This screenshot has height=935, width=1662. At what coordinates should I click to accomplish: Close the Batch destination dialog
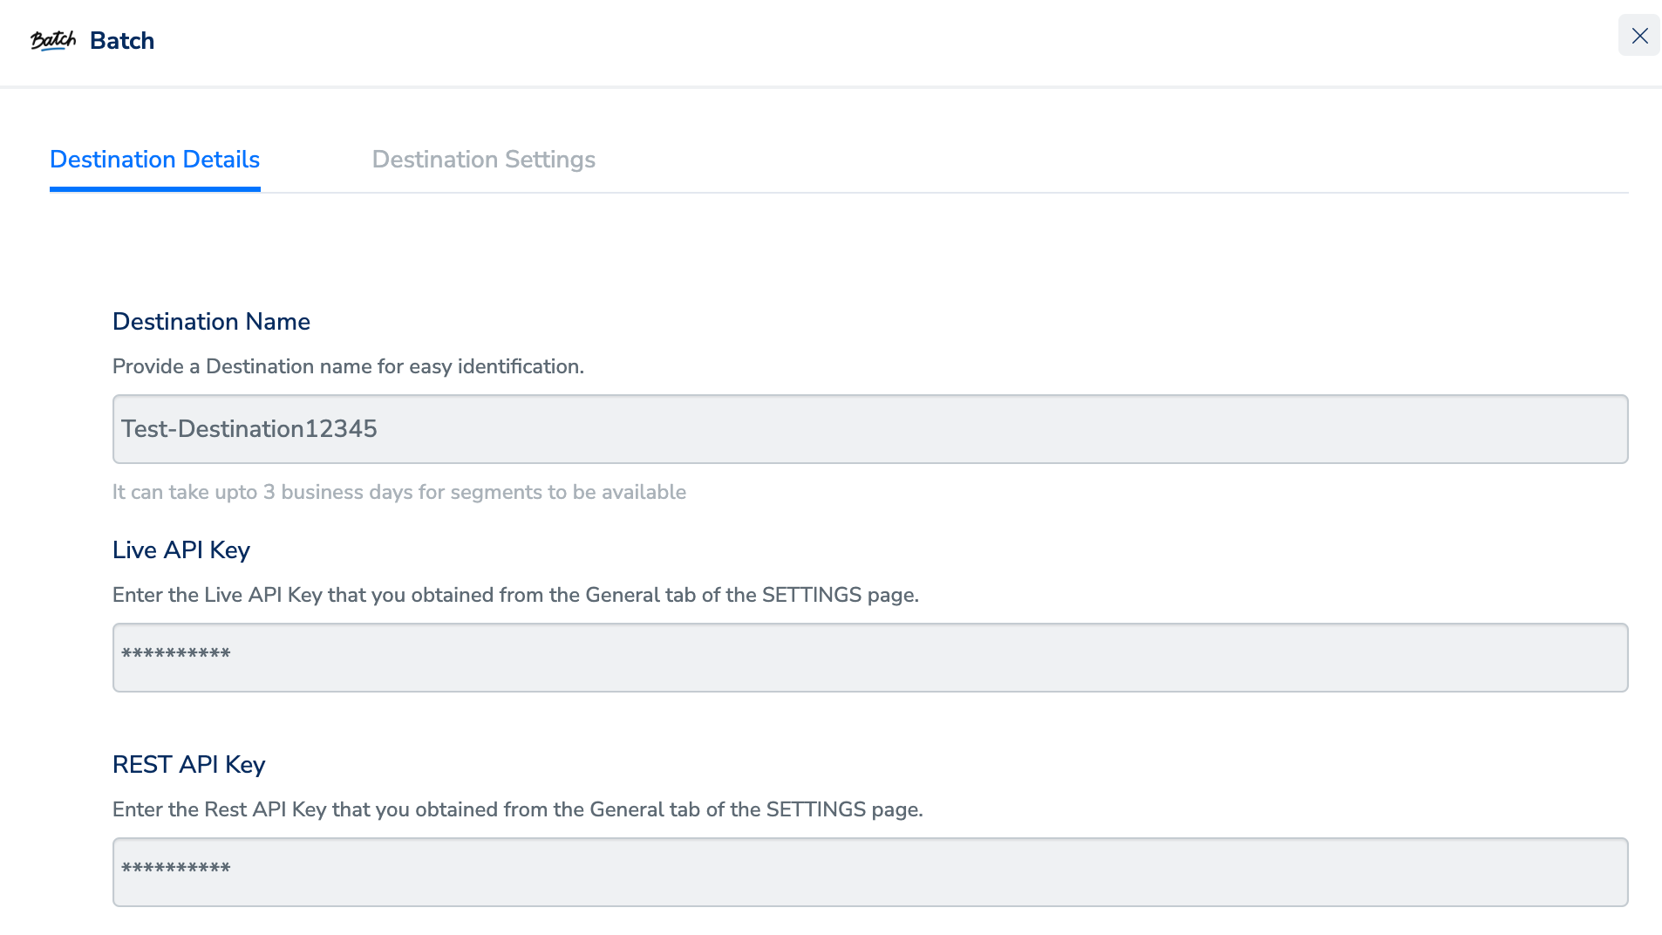click(x=1639, y=36)
